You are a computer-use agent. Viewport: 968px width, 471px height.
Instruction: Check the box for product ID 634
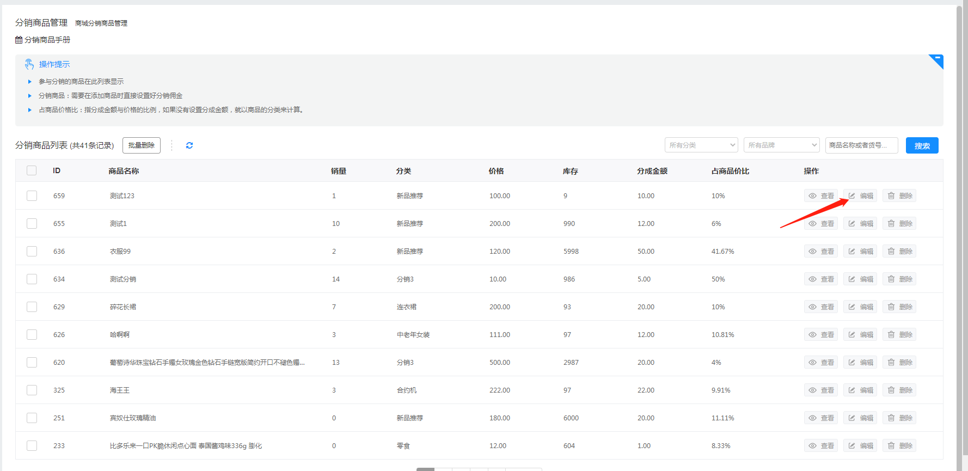point(32,279)
